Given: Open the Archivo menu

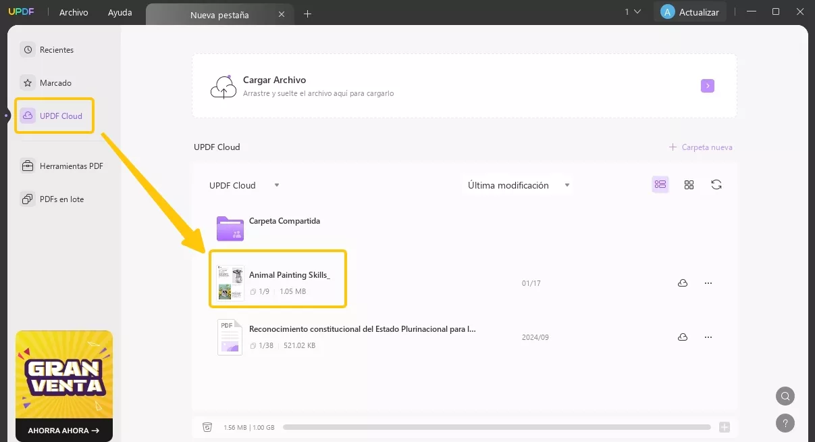Looking at the screenshot, I should pyautogui.click(x=74, y=12).
